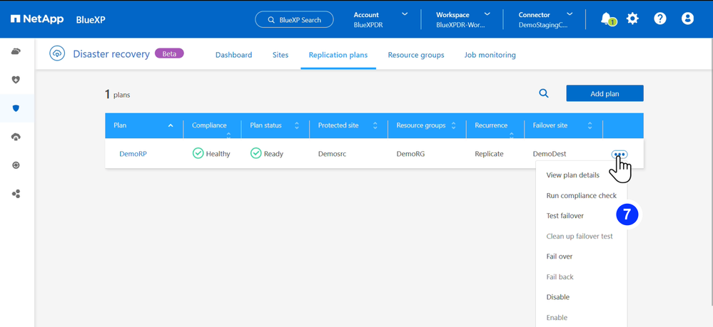Click the BlueXP Search field
This screenshot has width=713, height=327.
[294, 20]
